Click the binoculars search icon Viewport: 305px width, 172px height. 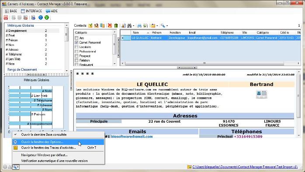point(129,25)
